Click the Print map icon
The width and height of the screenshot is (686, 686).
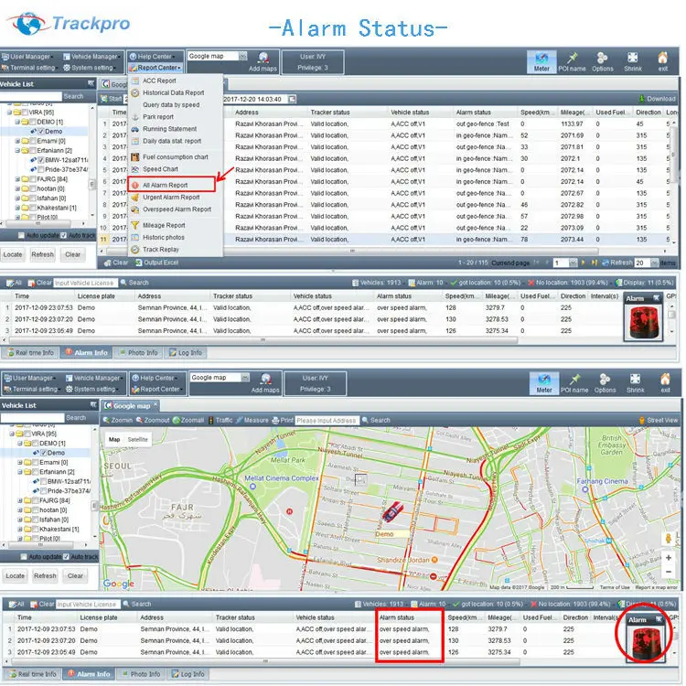284,420
